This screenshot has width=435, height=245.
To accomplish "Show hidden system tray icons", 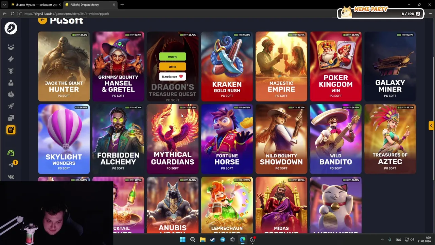I will (382, 240).
